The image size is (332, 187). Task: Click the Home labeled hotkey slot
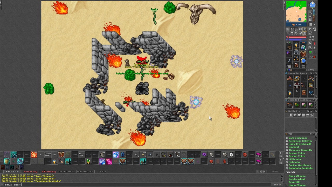178,155
